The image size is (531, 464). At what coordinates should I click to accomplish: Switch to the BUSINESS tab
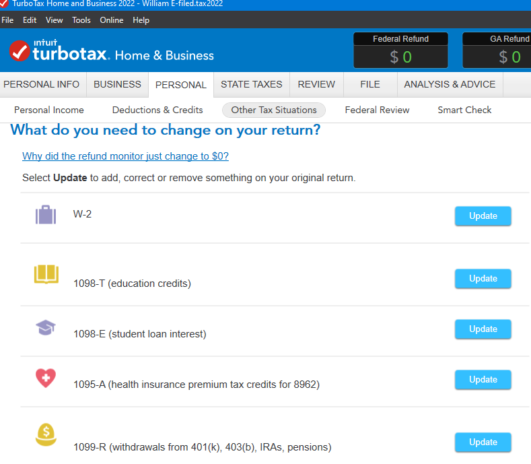coord(117,84)
